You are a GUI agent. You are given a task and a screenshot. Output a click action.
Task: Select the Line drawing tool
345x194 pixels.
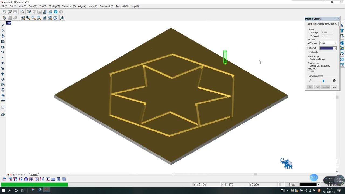(x=3, y=25)
